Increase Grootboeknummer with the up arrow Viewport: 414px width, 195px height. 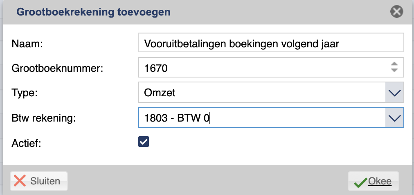pos(394,64)
